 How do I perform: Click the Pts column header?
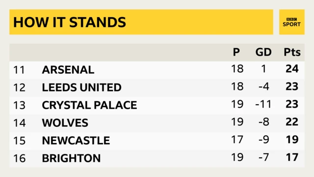point(292,52)
